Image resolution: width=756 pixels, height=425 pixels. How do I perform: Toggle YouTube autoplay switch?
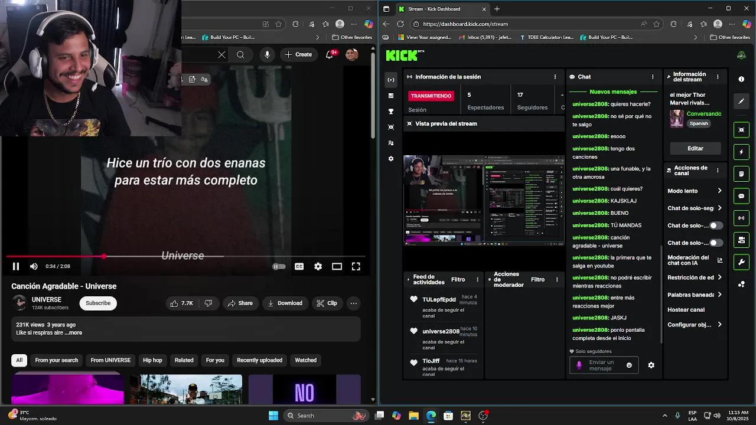tap(279, 266)
